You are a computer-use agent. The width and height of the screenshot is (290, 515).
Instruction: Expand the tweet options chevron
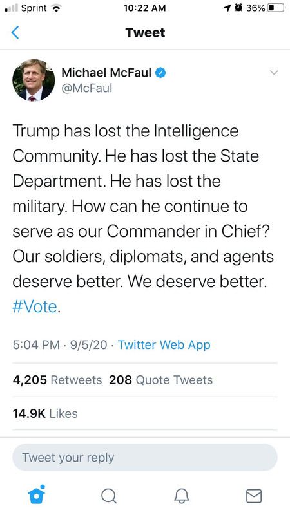point(273,73)
